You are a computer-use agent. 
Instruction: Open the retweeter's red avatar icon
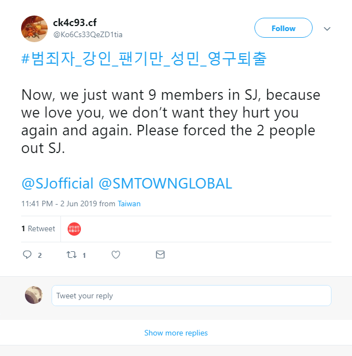coord(74,229)
